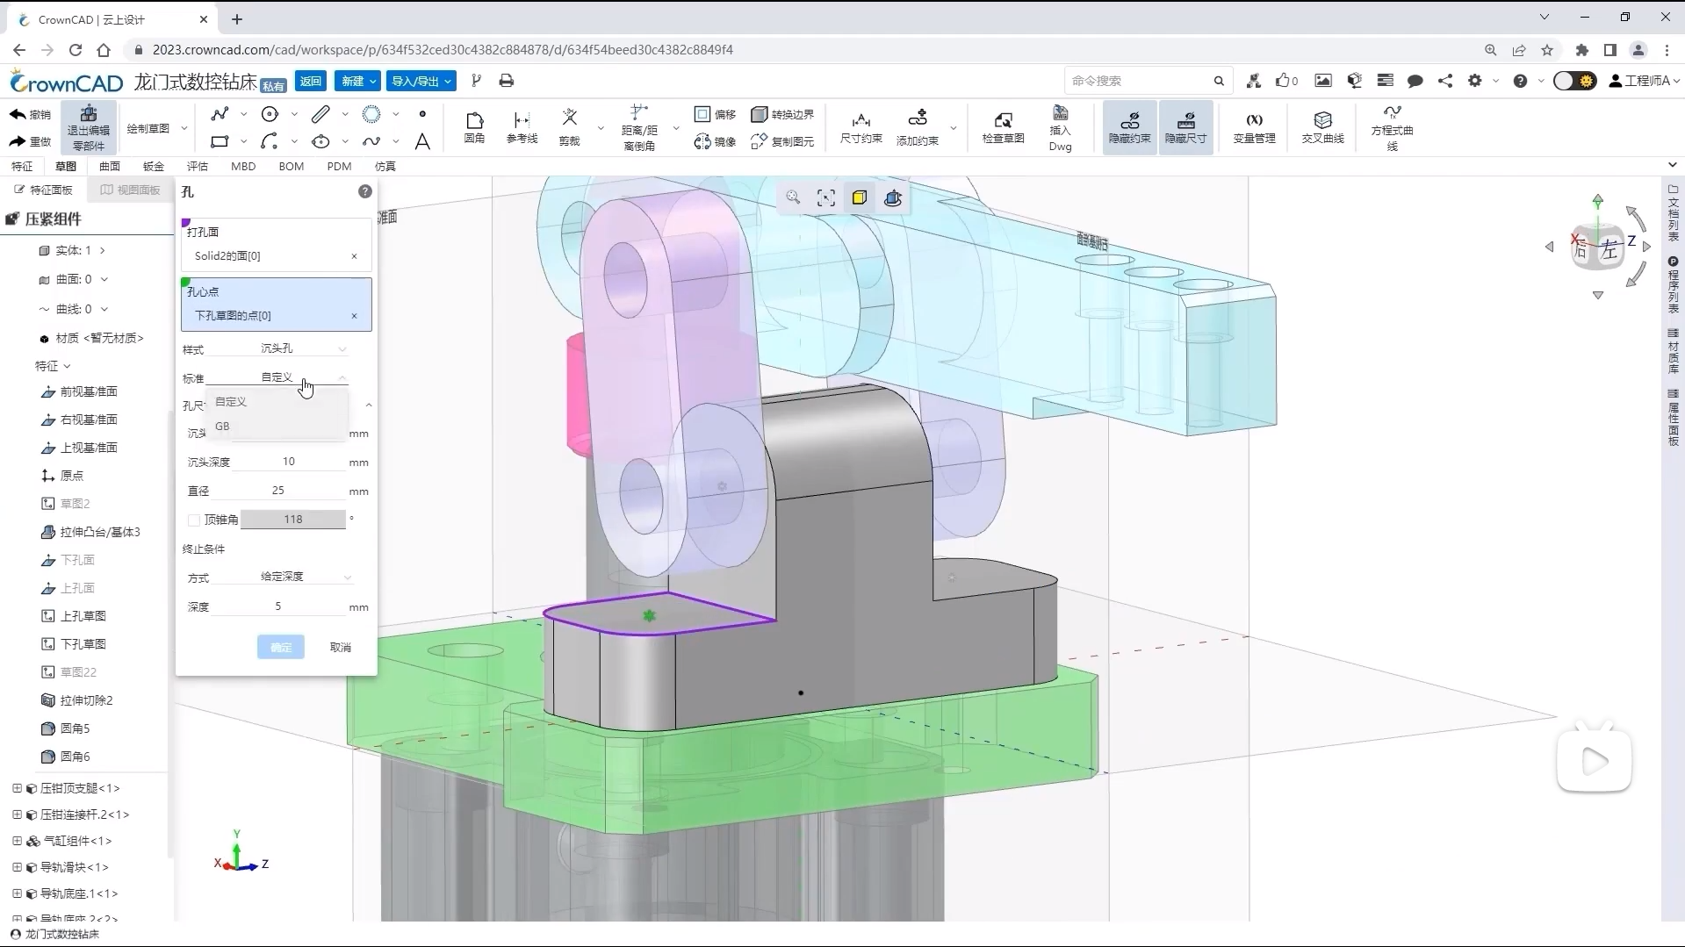The image size is (1685, 947).
Task: Click the equation curve (方程式曲线) tool
Action: 1392,128
